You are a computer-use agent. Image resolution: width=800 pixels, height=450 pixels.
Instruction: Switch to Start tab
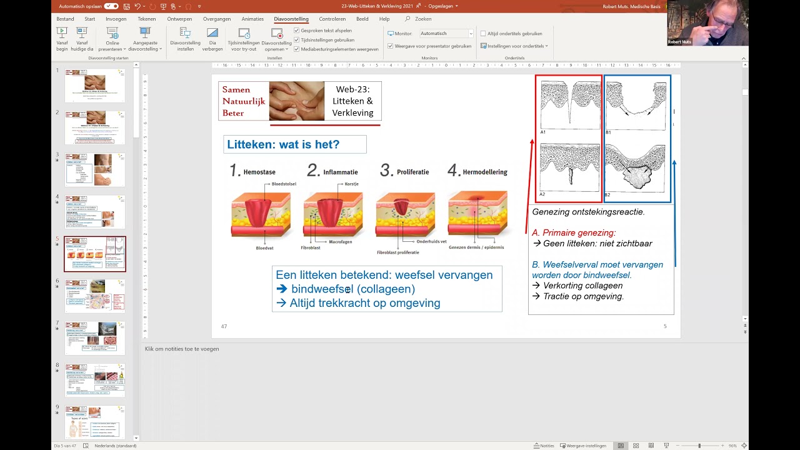[90, 19]
